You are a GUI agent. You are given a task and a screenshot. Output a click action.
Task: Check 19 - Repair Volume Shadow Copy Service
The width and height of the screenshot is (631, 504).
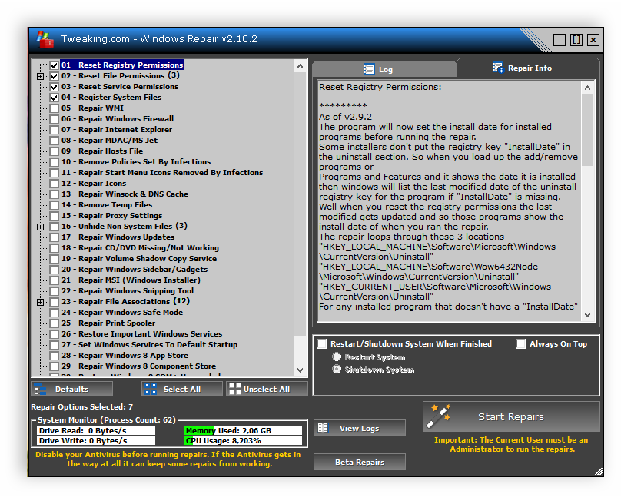pyautogui.click(x=54, y=259)
